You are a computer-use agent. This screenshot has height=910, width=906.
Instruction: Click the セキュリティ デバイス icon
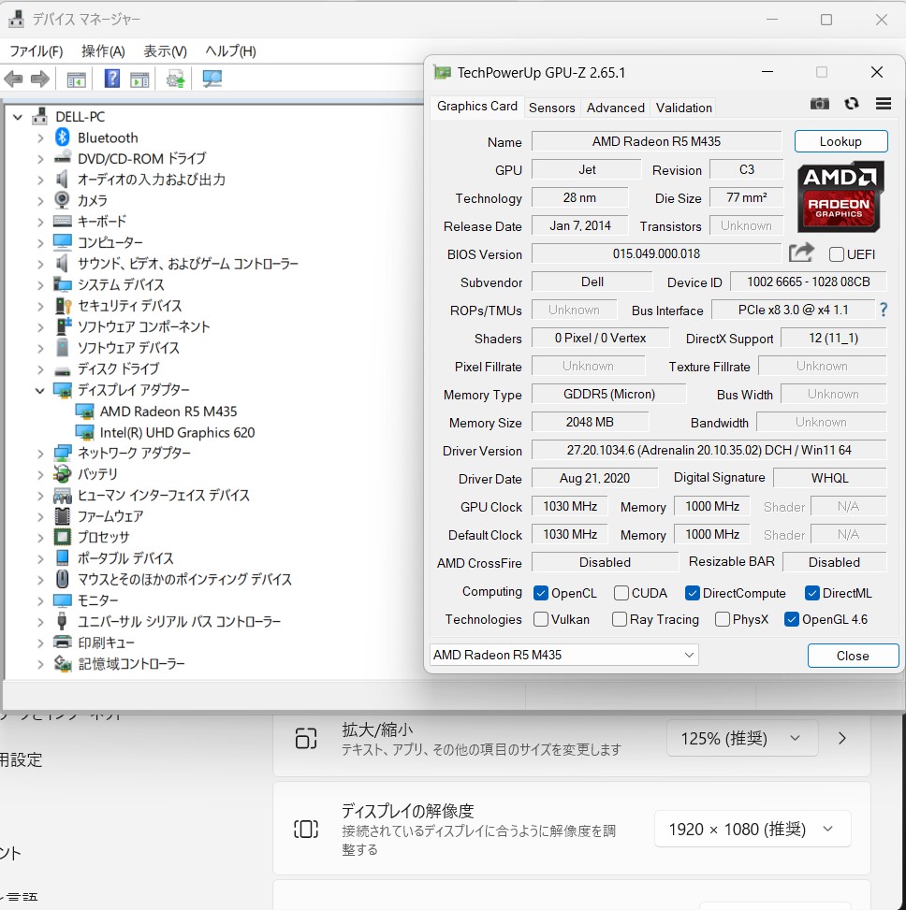[63, 305]
